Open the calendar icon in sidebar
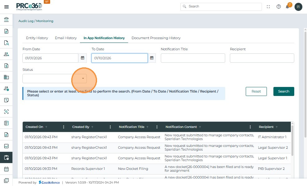This screenshot has height=186, width=307. pos(6,169)
